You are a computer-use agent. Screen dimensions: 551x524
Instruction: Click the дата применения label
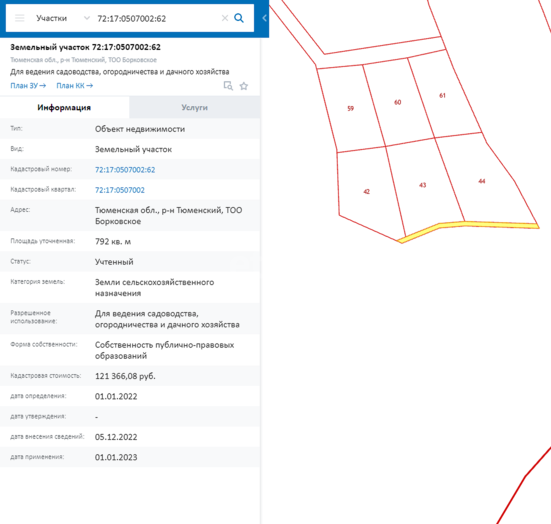coord(37,457)
